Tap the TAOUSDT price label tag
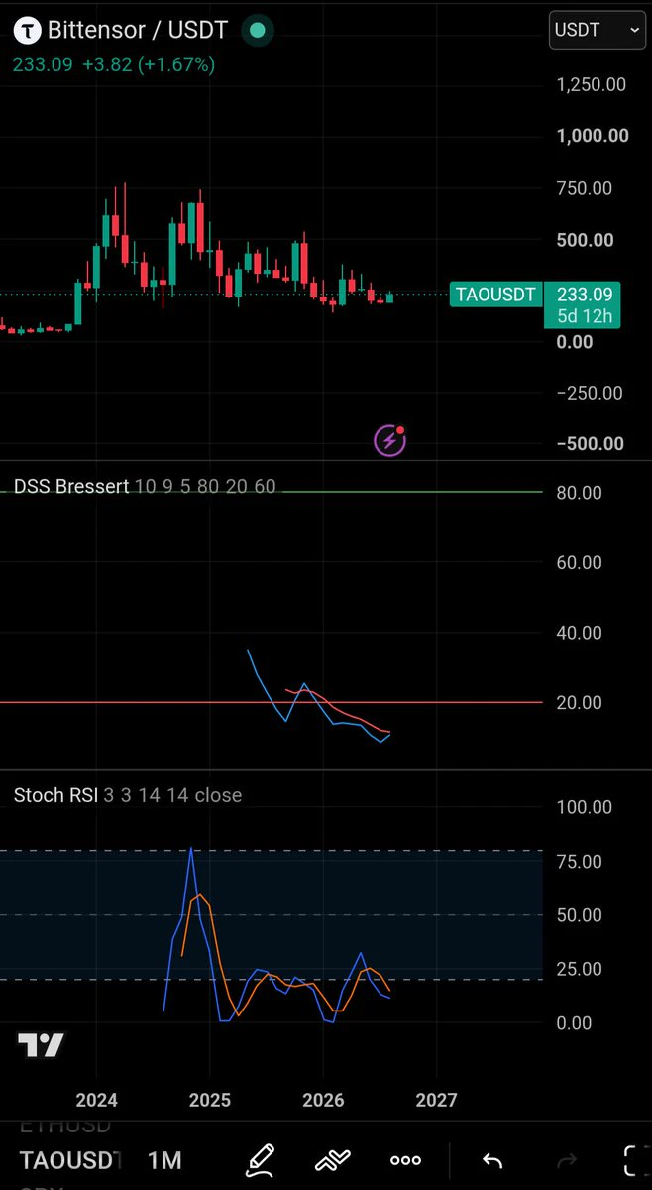 pos(495,295)
